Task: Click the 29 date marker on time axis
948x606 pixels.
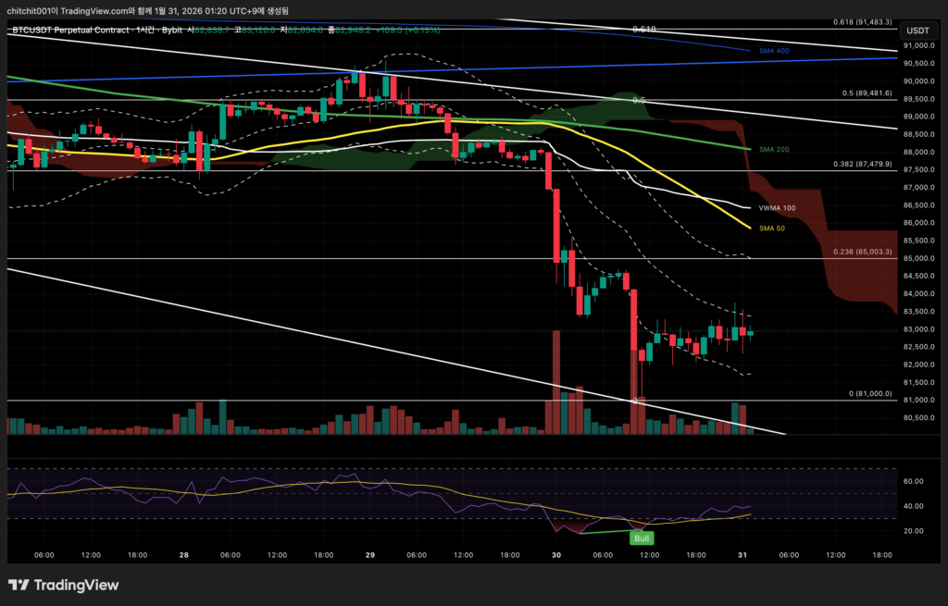Action: tap(370, 555)
